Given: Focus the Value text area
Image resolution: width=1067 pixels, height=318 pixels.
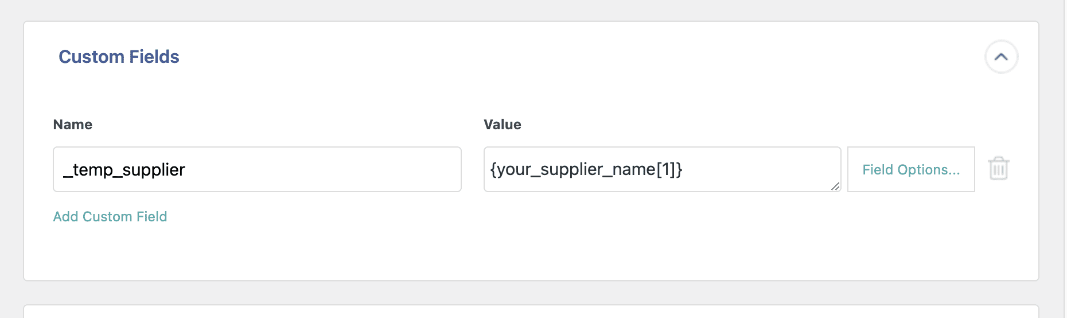Looking at the screenshot, I should point(662,169).
